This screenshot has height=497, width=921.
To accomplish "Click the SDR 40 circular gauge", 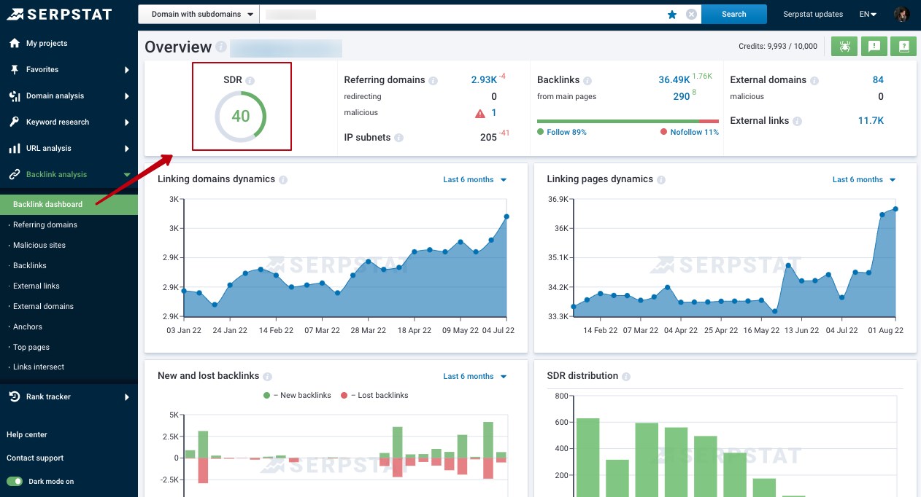I will 241,117.
